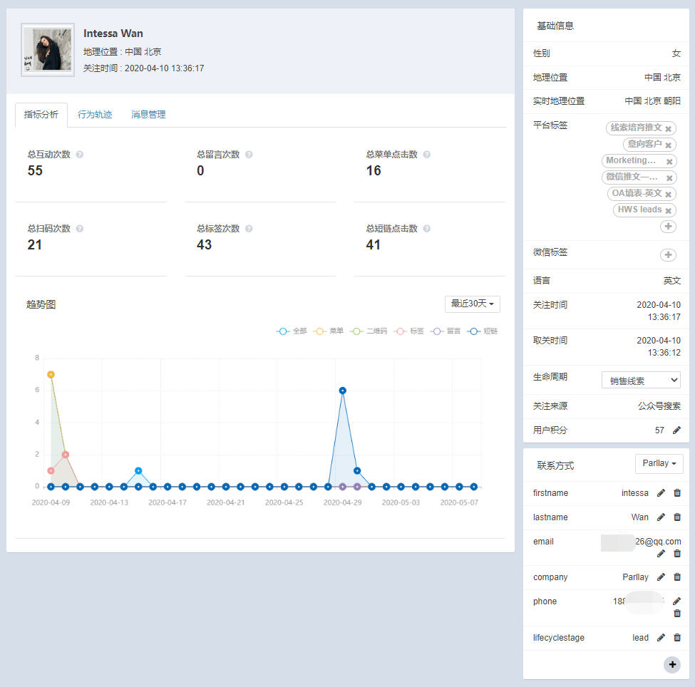The image size is (695, 687).
Task: Switch to the 行为轨迹 tab
Action: [95, 115]
